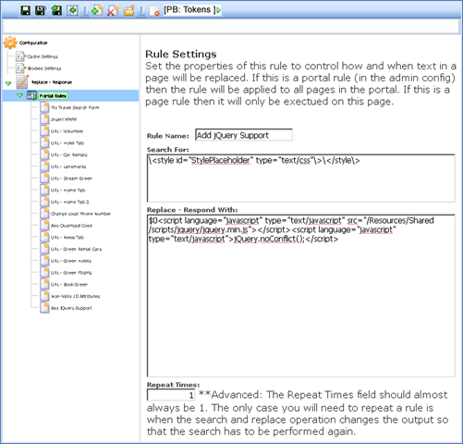Click the Change Local Phone Number rule icon
Viewport: 463px width, 444px height.
pyautogui.click(x=44, y=214)
